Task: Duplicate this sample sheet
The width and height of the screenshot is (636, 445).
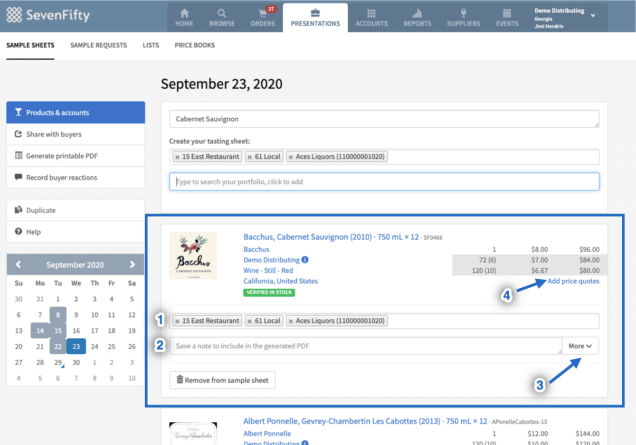Action: pyautogui.click(x=75, y=210)
